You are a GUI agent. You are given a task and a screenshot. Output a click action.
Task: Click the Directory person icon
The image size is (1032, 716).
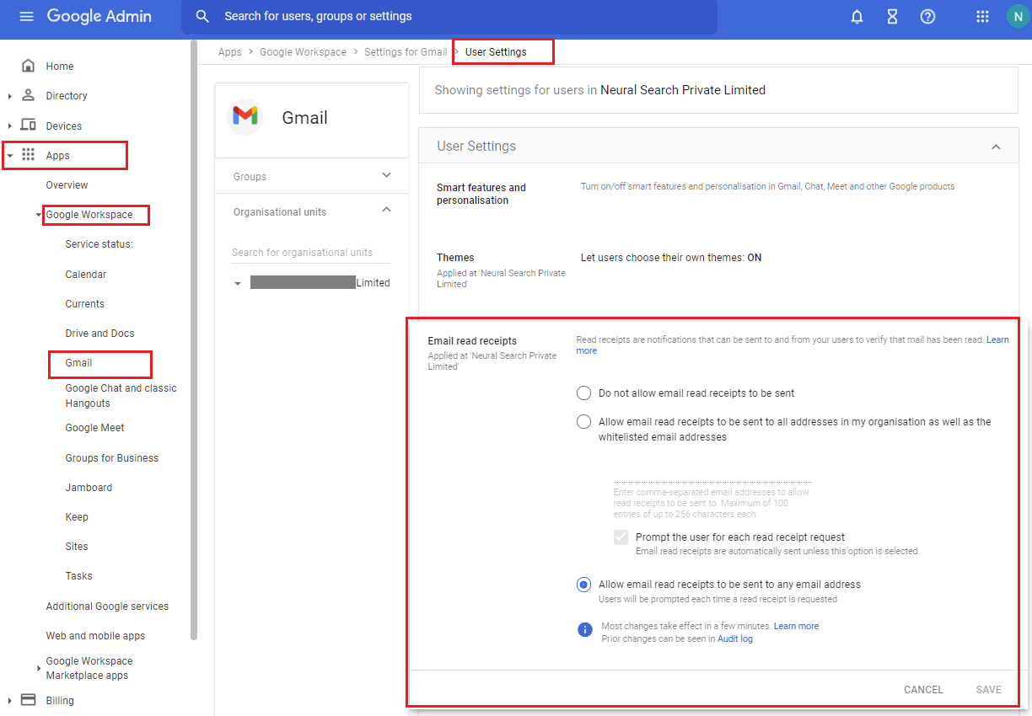tap(28, 95)
